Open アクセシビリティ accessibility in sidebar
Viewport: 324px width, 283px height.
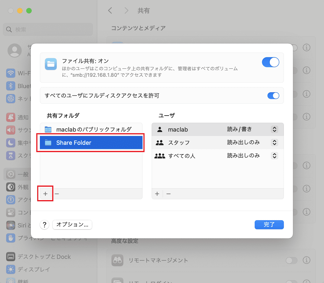tap(18, 200)
